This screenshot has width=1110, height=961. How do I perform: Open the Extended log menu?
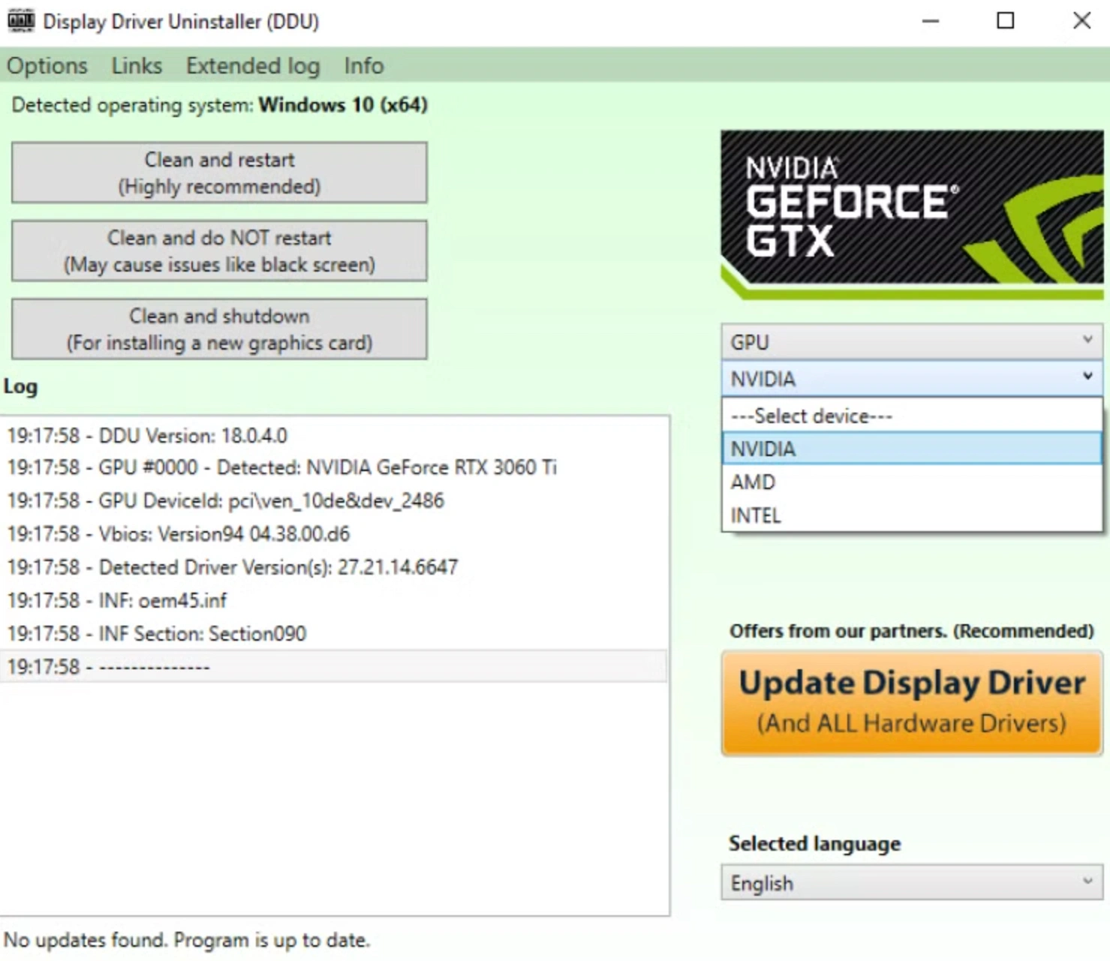pyautogui.click(x=253, y=66)
